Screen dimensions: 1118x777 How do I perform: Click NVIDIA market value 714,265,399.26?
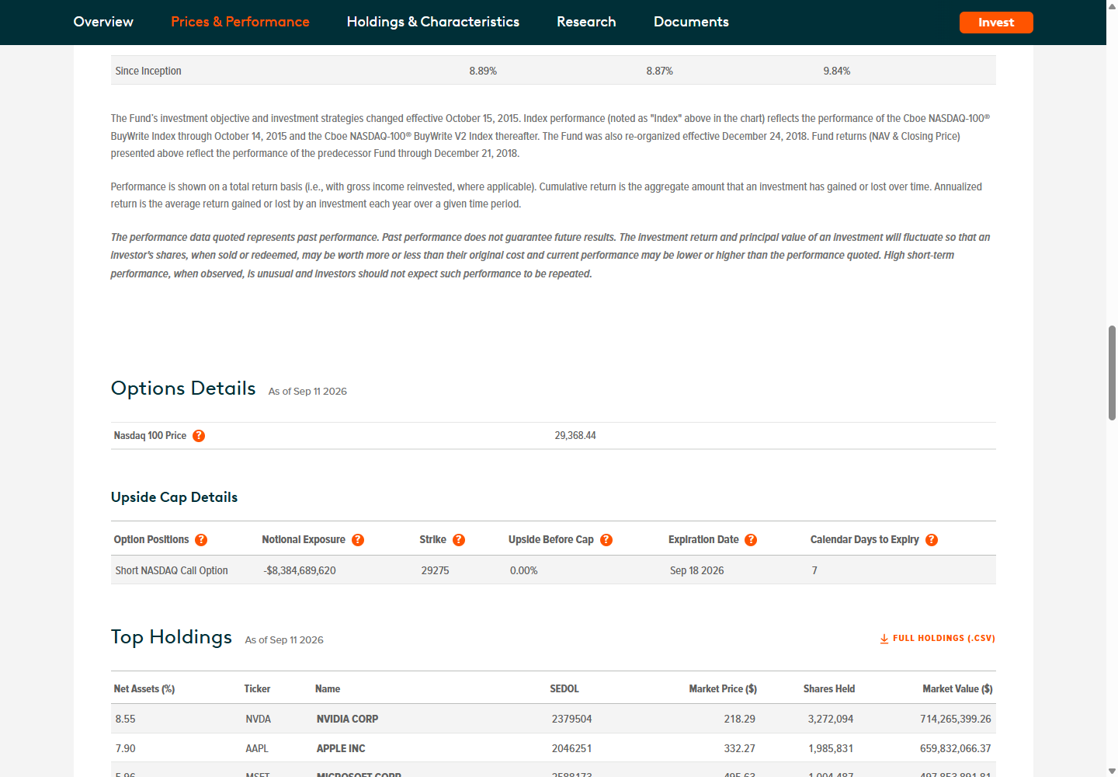956,719
